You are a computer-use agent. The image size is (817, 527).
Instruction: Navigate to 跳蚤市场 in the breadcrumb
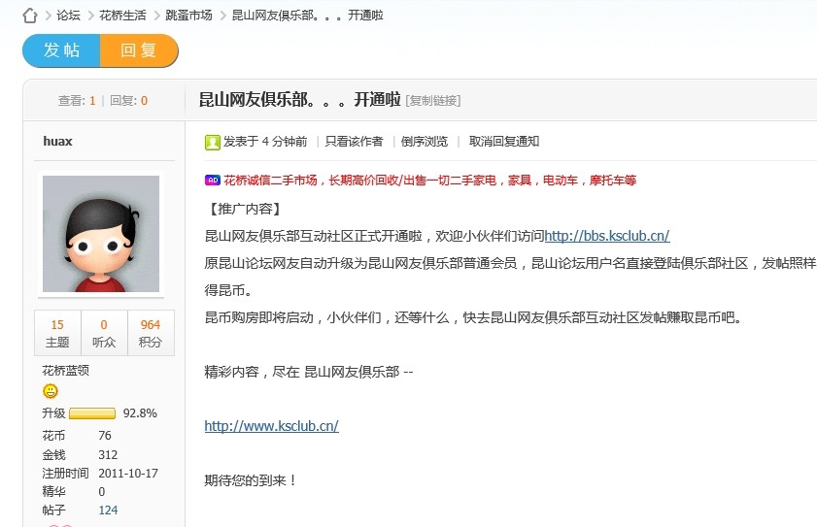click(x=188, y=16)
